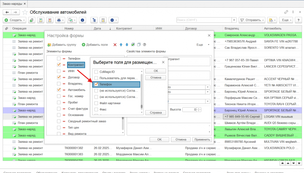Switch to the Заказ-наряды tab
This screenshot has height=173, width=304.
point(12,4)
